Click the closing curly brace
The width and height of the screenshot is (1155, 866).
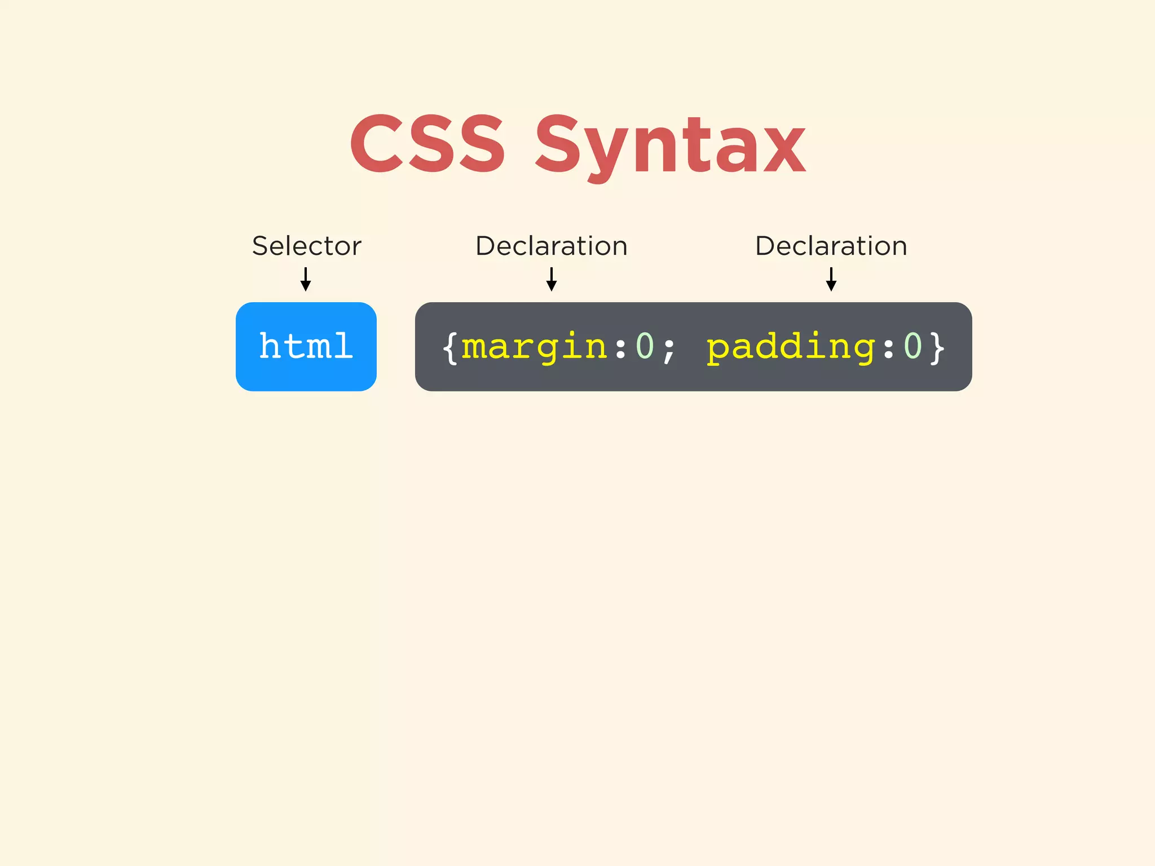click(937, 348)
